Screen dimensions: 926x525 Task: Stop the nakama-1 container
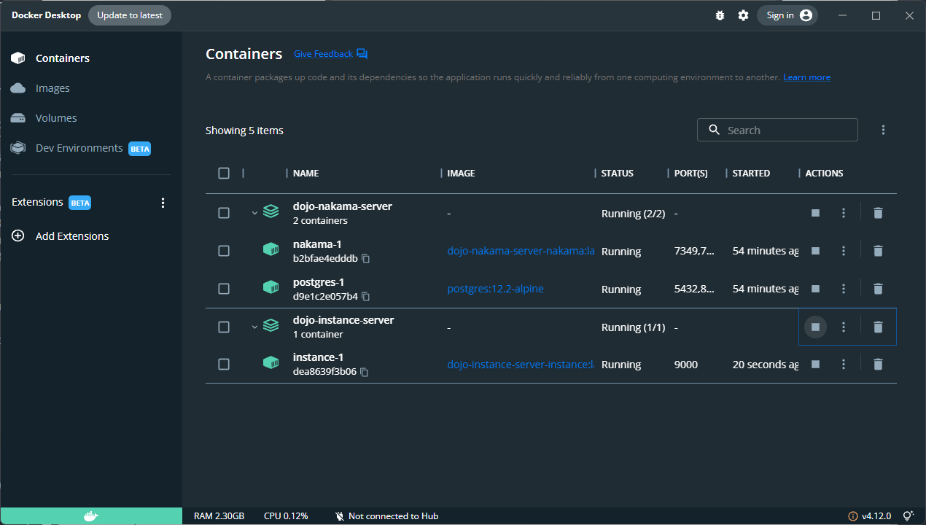[815, 251]
